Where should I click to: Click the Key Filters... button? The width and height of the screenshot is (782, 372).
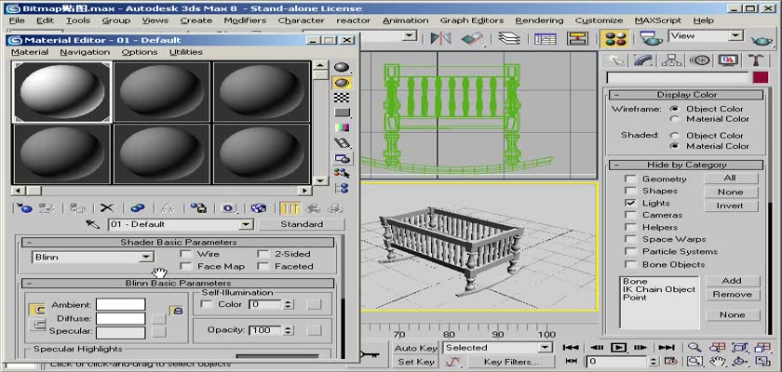511,362
